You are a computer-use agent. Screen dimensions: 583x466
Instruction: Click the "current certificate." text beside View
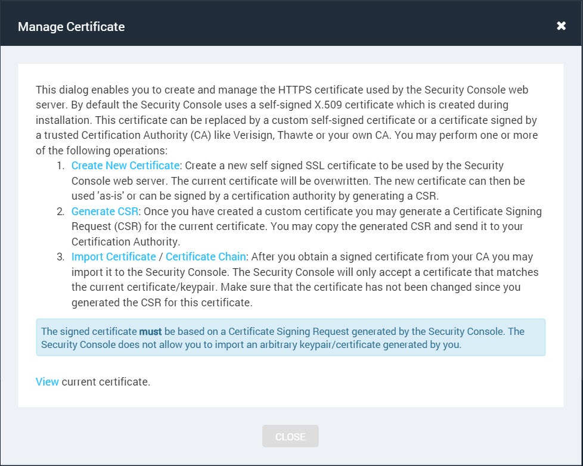pos(106,382)
